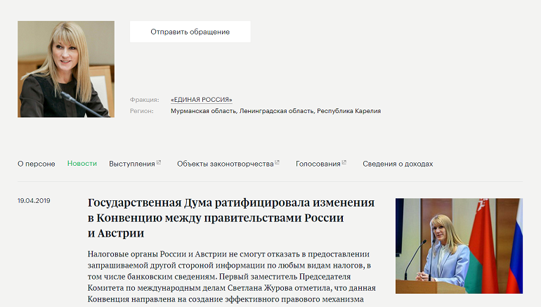This screenshot has height=307, width=541.
Task: Open the Выступления tab
Action: (131, 164)
